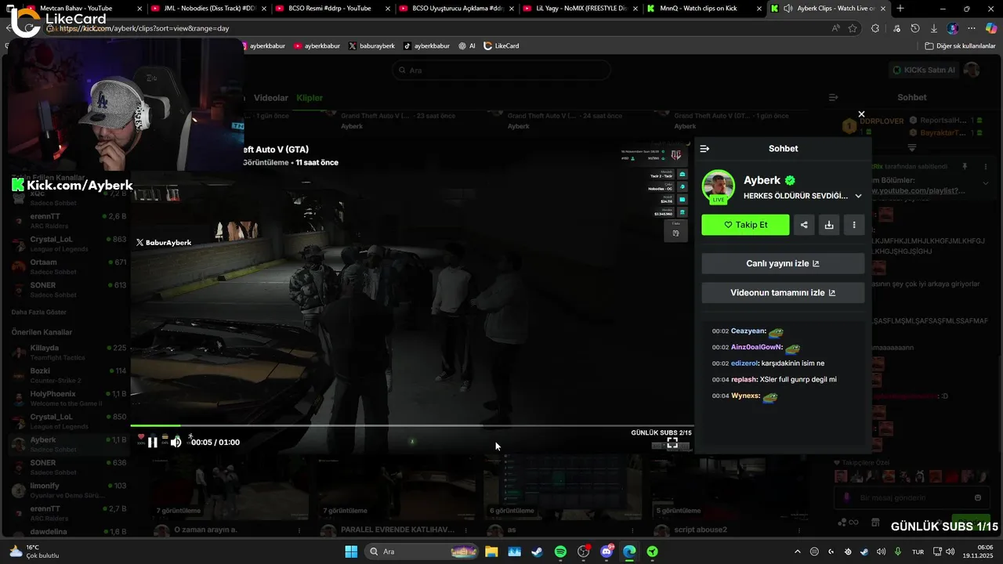Open the HolyPhoenix channel in sidebar

coord(69,398)
